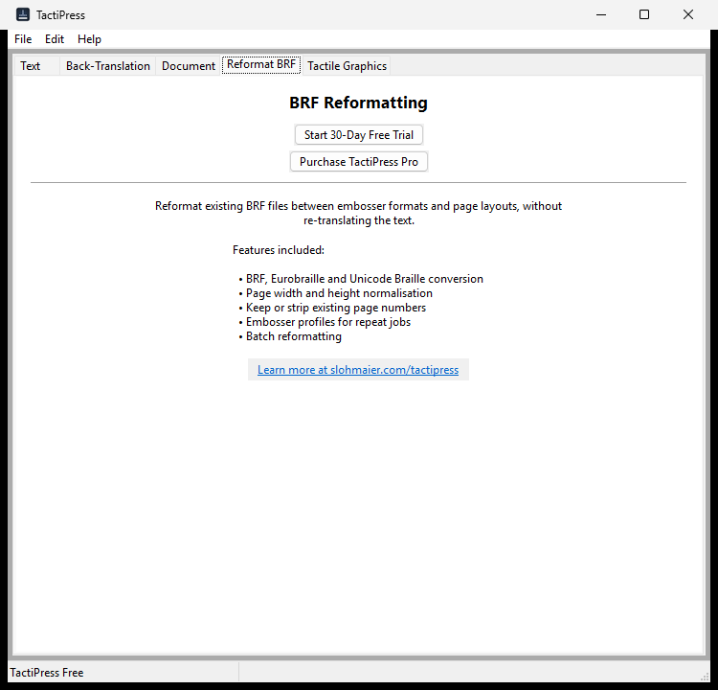This screenshot has height=690, width=718.
Task: Select the Reformat BRF tab
Action: pos(261,64)
